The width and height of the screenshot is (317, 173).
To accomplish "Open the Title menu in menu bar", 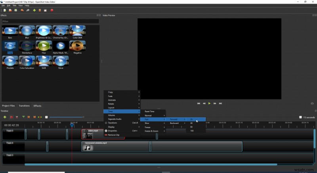I will pos(15,6).
